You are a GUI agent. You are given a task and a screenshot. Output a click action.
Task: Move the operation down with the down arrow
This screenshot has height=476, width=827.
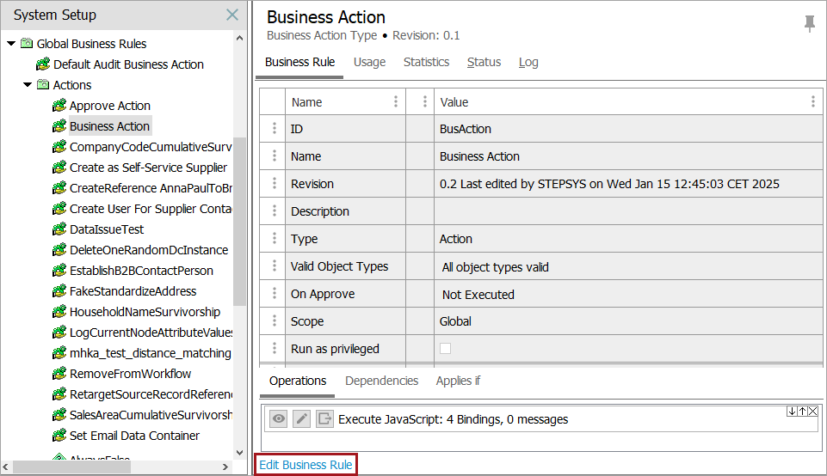coord(792,412)
